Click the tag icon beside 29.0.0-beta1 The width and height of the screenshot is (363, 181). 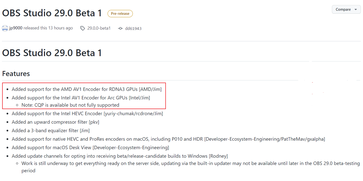(x=82, y=28)
